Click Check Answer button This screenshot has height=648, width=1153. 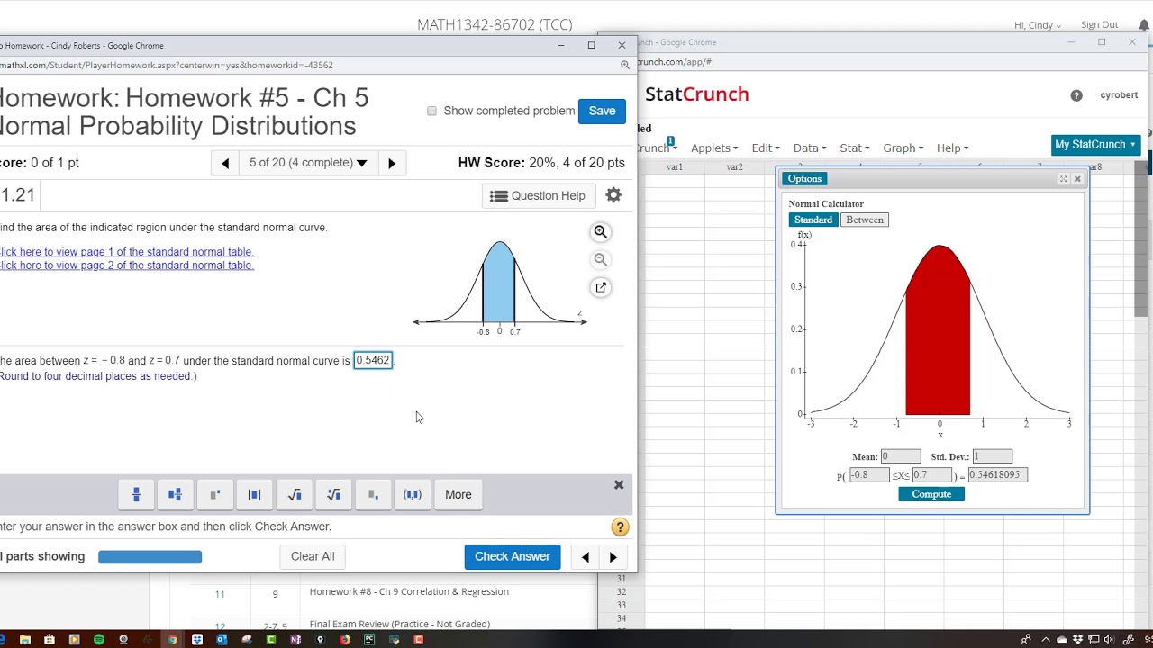coord(513,556)
